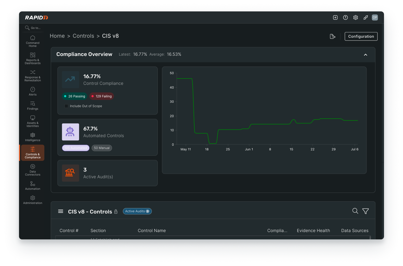Click the 105 Automated pill
Viewport: 403px width, 266px height.
(x=76, y=148)
